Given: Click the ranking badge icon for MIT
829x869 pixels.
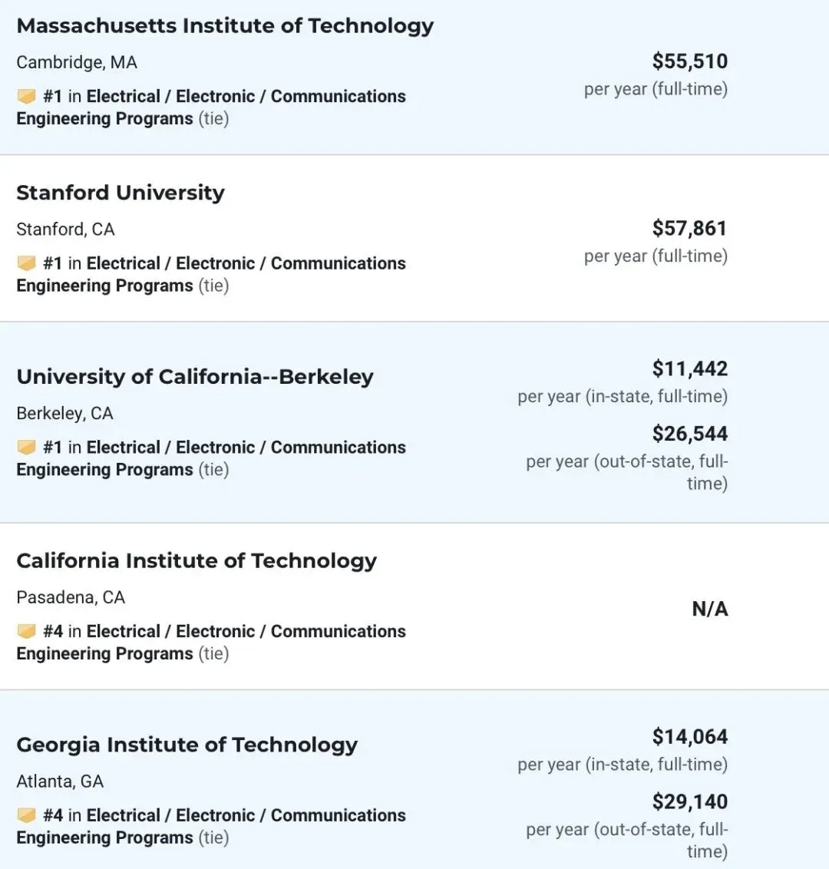Looking at the screenshot, I should [27, 97].
